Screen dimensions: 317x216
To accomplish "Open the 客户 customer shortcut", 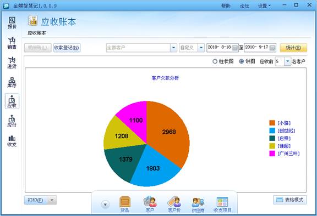I will (150, 204).
